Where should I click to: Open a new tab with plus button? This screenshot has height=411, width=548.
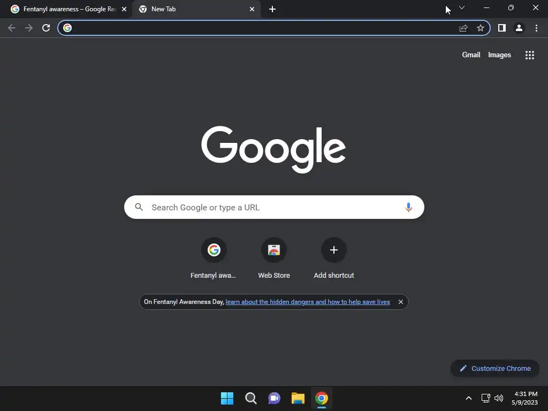coord(272,10)
